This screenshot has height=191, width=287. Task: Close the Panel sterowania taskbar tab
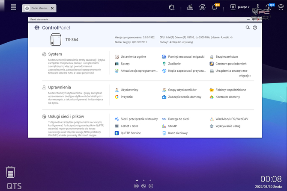click(x=52, y=8)
